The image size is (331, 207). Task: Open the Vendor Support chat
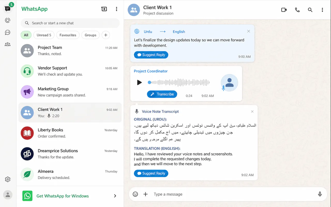click(x=70, y=71)
